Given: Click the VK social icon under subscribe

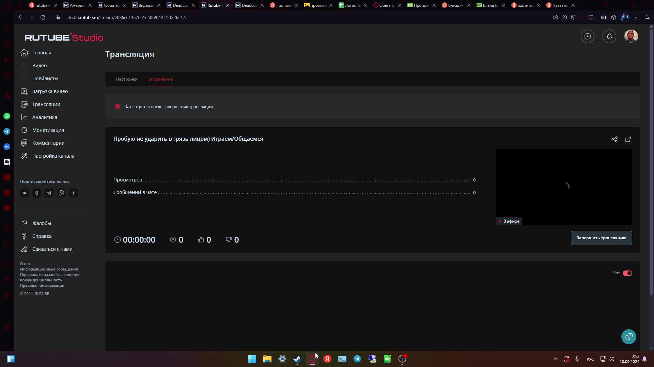Looking at the screenshot, I should pyautogui.click(x=25, y=193).
